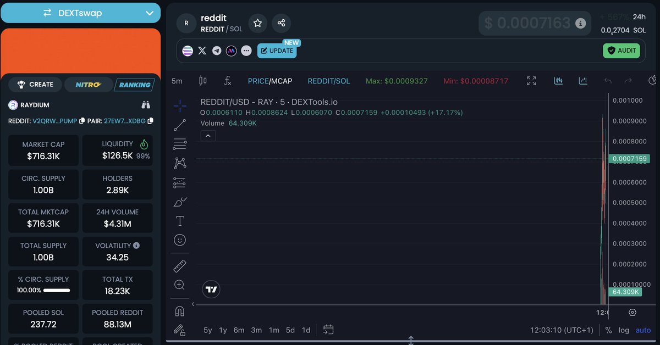The width and height of the screenshot is (660, 345).
Task: Activate the zoom in tool
Action: pyautogui.click(x=180, y=285)
